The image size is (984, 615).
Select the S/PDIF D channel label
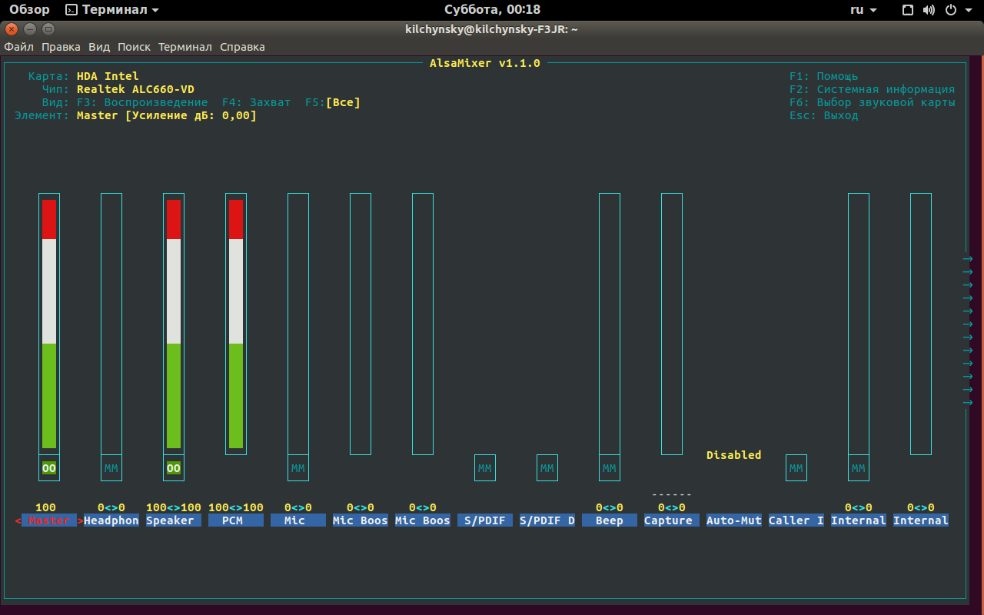coord(547,520)
